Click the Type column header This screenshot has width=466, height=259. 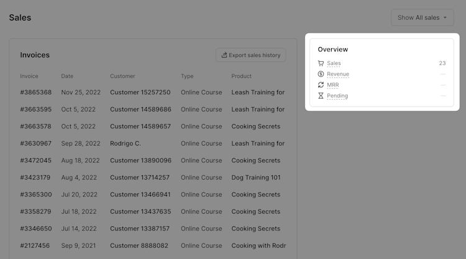click(187, 76)
